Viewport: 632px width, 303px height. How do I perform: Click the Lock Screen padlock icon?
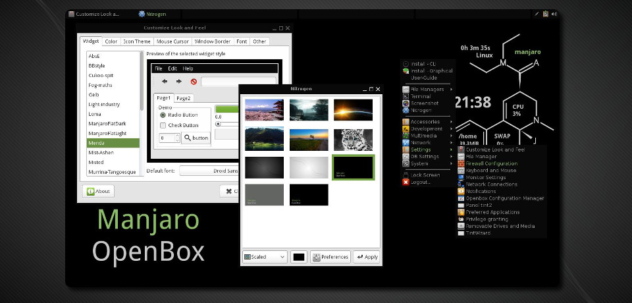click(x=406, y=175)
